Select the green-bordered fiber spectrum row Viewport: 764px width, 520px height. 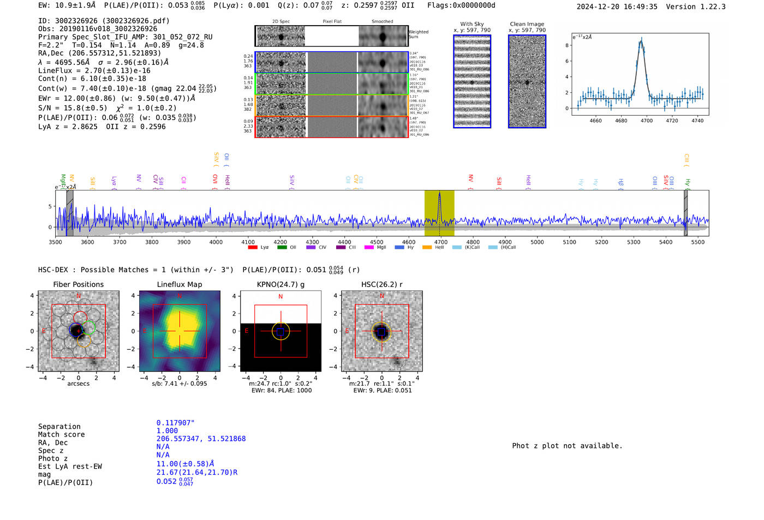coord(331,84)
